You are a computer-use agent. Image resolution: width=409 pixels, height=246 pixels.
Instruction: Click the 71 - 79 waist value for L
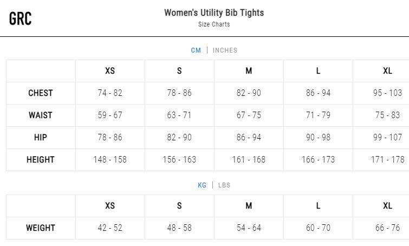(x=318, y=115)
